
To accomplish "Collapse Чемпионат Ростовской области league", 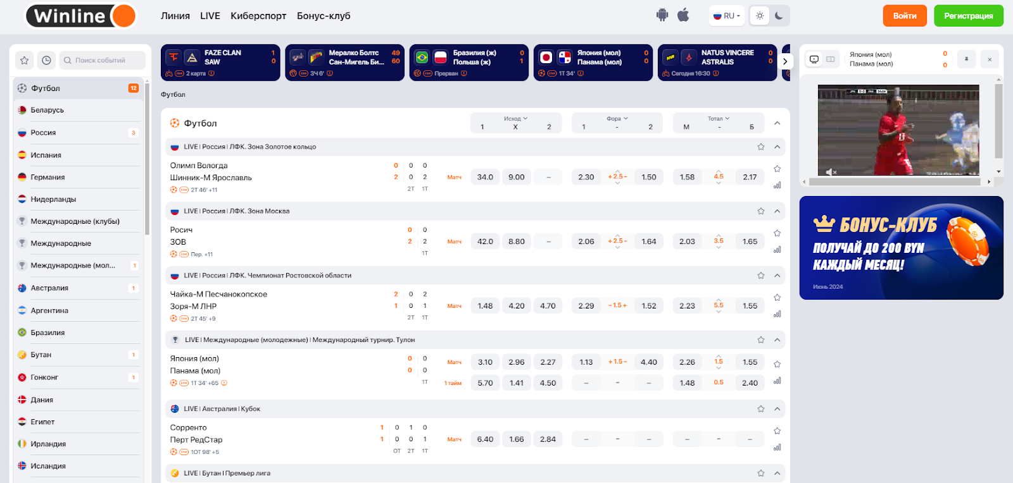I will (777, 276).
